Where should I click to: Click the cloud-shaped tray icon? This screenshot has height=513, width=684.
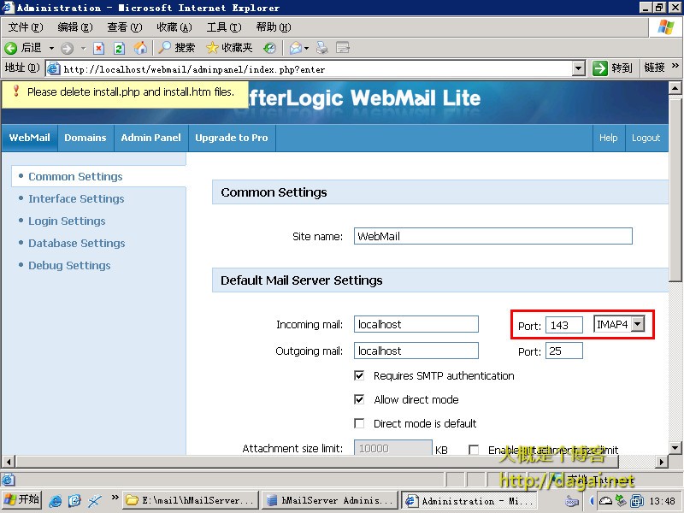tap(605, 501)
